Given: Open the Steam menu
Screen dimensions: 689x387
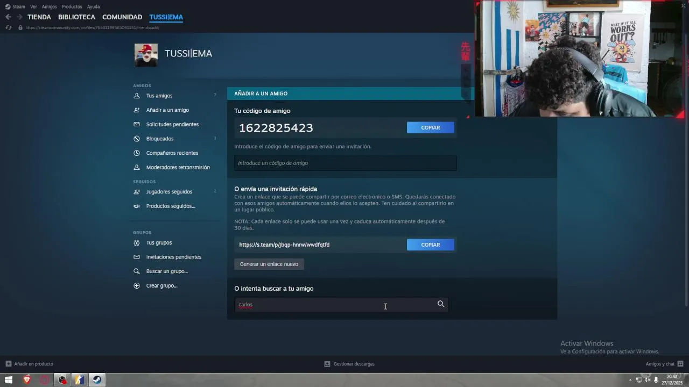Looking at the screenshot, I should [x=19, y=6].
